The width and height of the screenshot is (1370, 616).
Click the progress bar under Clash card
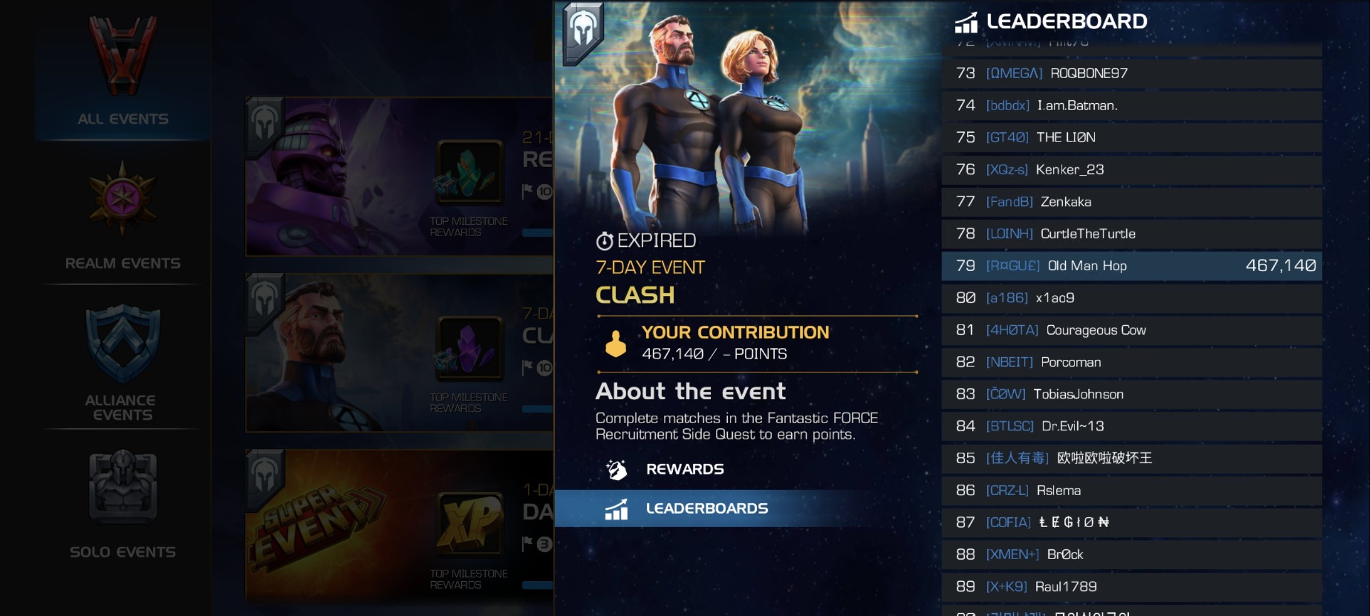538,408
